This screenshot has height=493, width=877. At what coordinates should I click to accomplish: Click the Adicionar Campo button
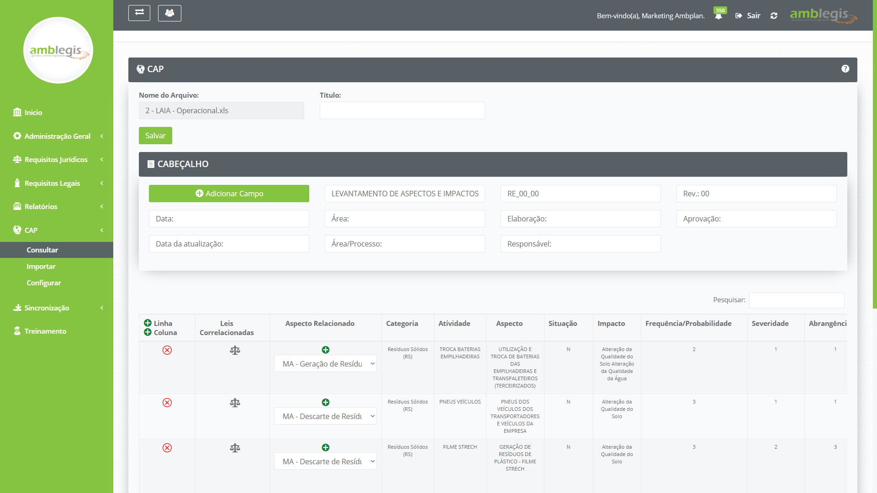[x=229, y=194]
